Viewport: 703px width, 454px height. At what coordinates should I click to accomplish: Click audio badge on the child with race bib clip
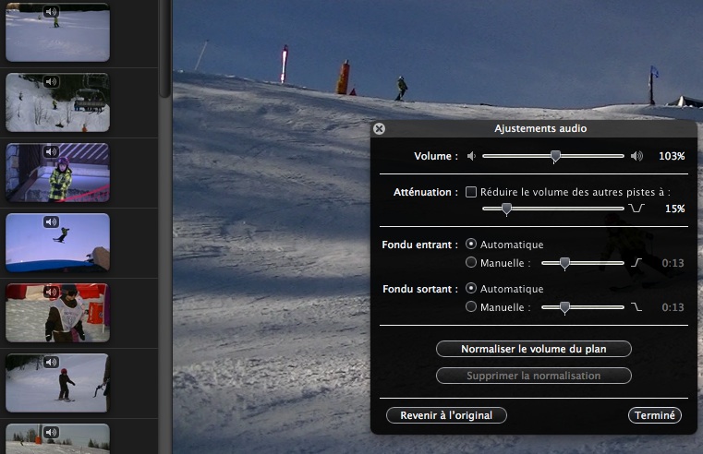51,292
